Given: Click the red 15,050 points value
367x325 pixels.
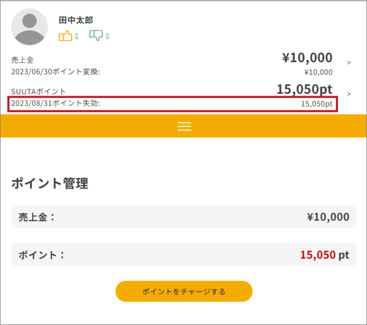Looking at the screenshot, I should pyautogui.click(x=318, y=254).
